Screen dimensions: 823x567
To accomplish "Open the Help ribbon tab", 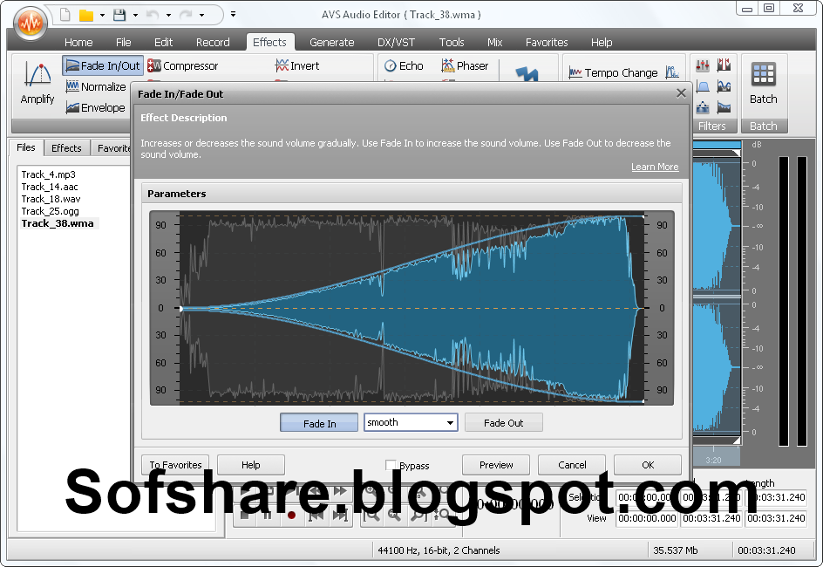I will (x=602, y=42).
